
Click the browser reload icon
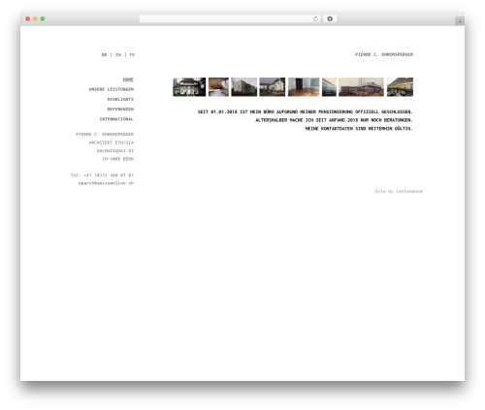coord(315,18)
